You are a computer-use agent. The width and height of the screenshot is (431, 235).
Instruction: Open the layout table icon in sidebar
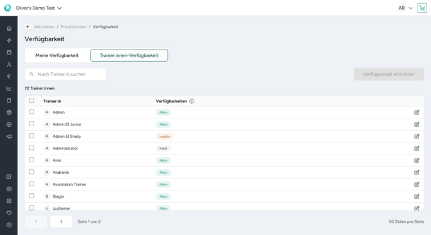coord(9,176)
